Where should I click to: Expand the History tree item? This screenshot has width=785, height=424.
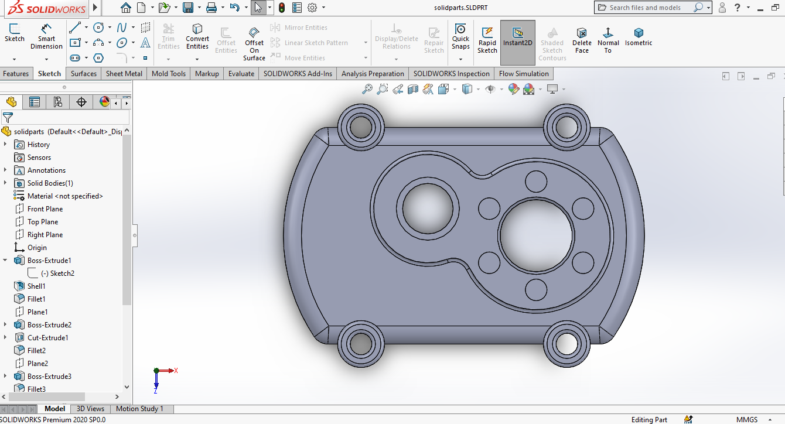(x=5, y=145)
